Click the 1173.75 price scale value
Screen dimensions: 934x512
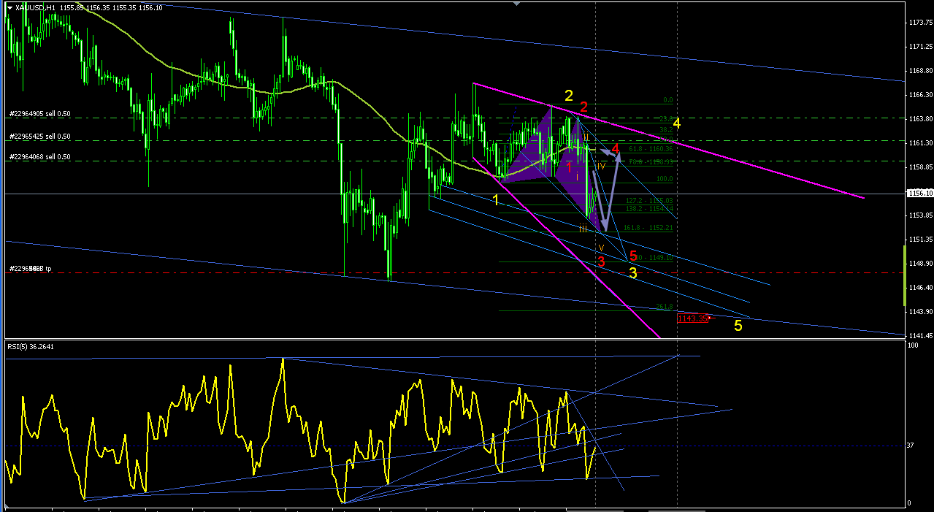pyautogui.click(x=922, y=23)
